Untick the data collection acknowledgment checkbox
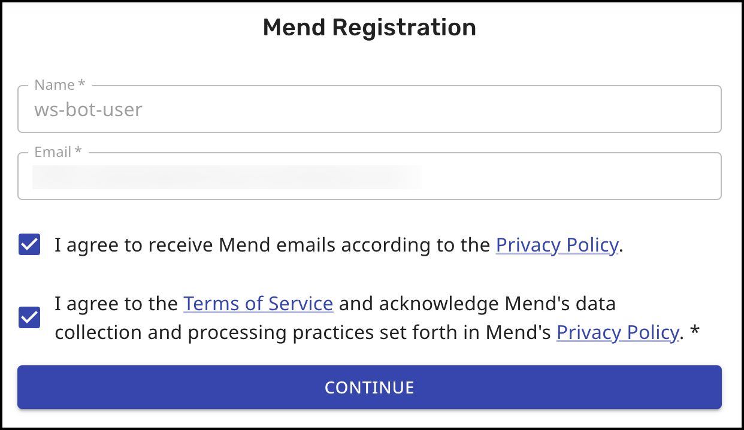Image resolution: width=744 pixels, height=430 pixels. [x=29, y=318]
